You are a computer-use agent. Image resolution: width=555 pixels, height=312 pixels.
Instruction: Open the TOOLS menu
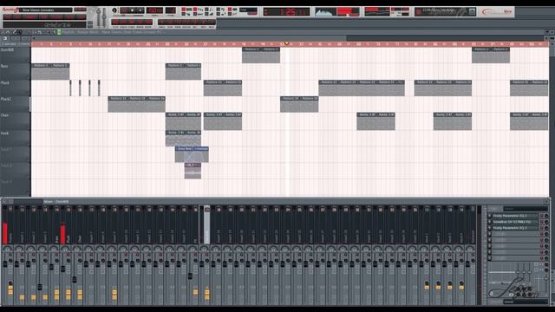click(69, 16)
